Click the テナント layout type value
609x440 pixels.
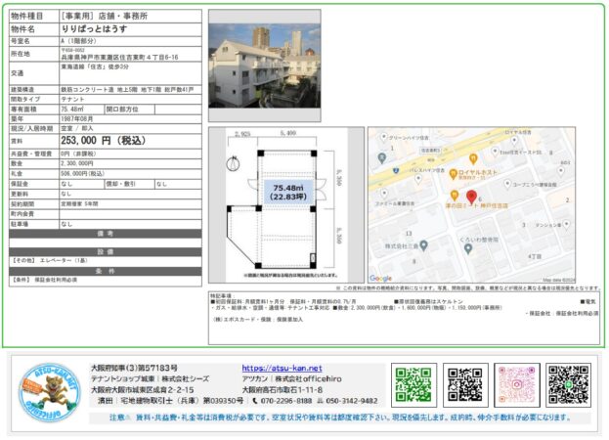(72, 100)
